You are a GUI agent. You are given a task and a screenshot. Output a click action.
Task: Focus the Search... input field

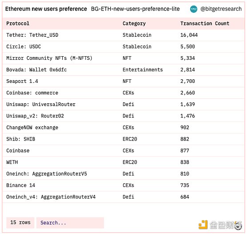pos(70,222)
